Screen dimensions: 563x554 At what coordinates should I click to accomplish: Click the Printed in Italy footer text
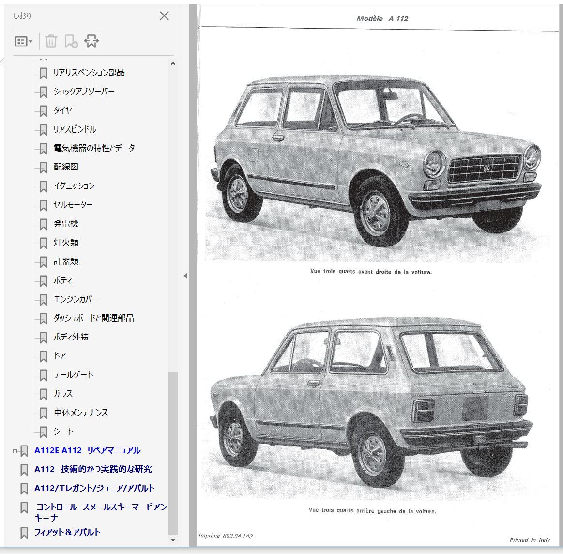point(530,540)
